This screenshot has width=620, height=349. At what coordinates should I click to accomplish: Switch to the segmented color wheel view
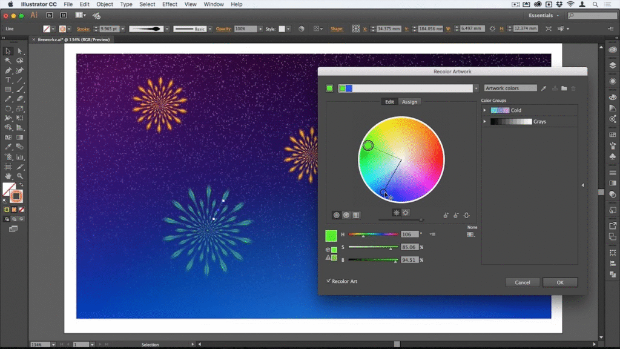click(x=346, y=214)
